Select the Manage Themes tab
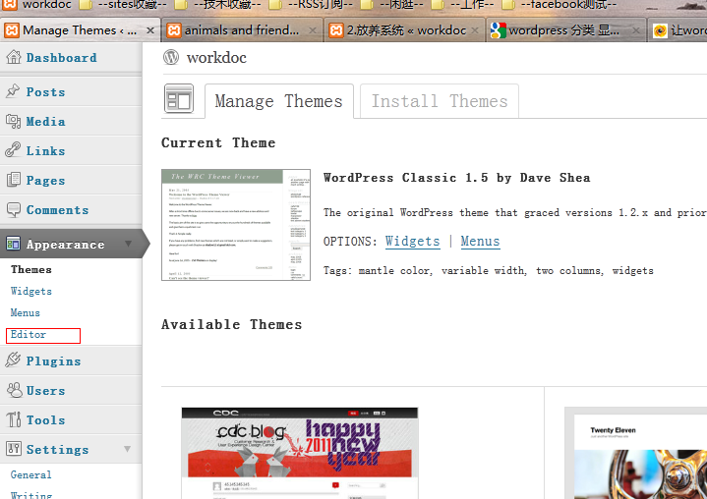707x499 pixels. pyautogui.click(x=279, y=101)
